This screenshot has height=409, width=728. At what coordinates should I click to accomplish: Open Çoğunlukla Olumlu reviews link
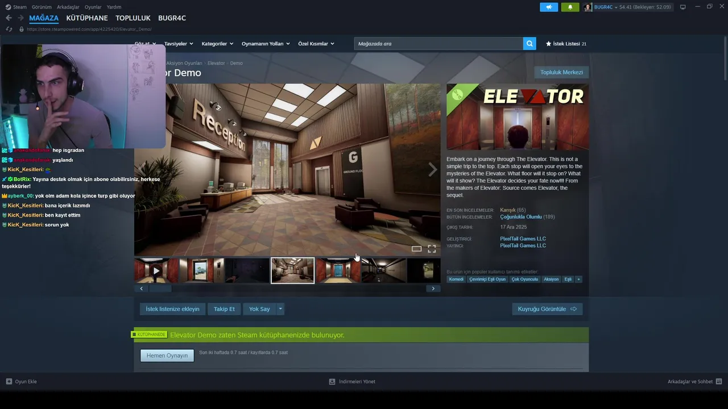[x=521, y=217]
